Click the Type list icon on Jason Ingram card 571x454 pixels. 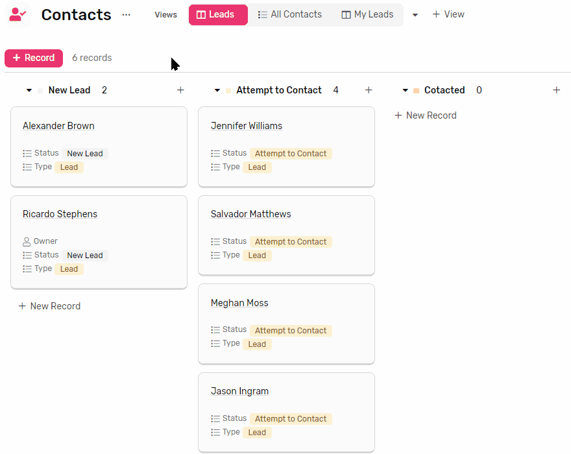coord(215,432)
